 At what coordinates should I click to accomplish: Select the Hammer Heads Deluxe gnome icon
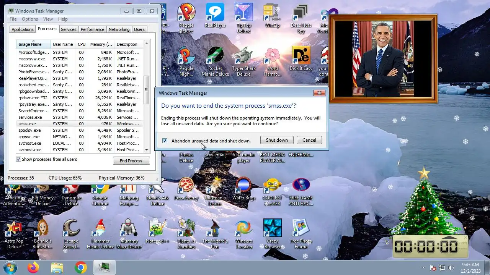pyautogui.click(x=100, y=234)
